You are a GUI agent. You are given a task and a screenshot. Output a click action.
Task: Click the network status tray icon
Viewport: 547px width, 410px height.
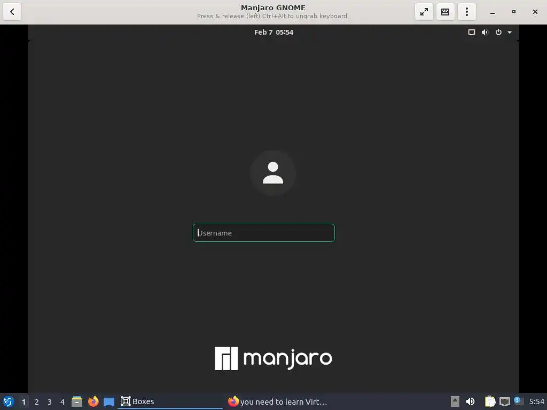[504, 401]
